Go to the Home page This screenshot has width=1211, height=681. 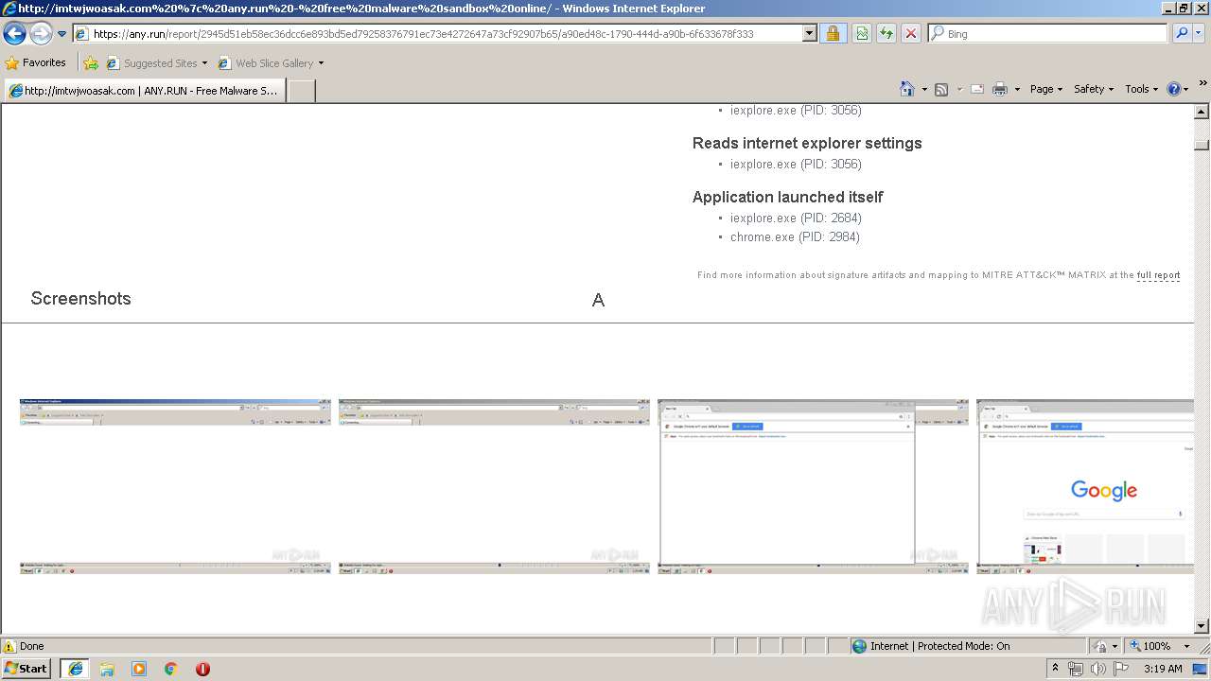[906, 89]
